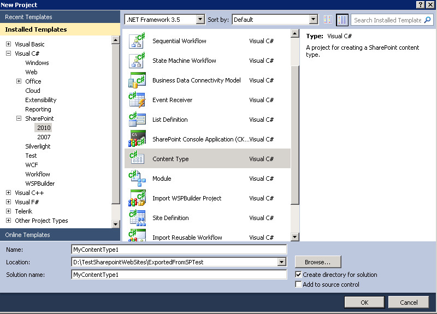Image resolution: width=437 pixels, height=314 pixels.
Task: Pick the Business Data Connectivity Model icon
Action: [137, 80]
